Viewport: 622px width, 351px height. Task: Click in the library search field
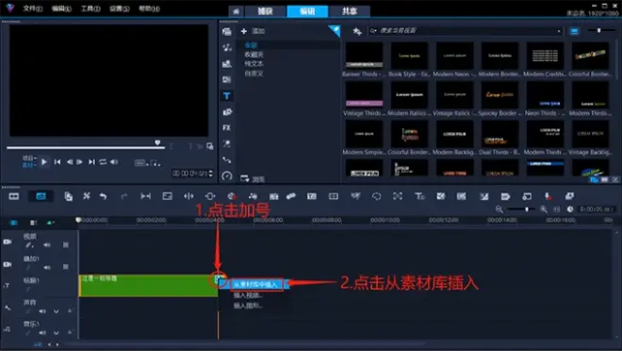(465, 31)
